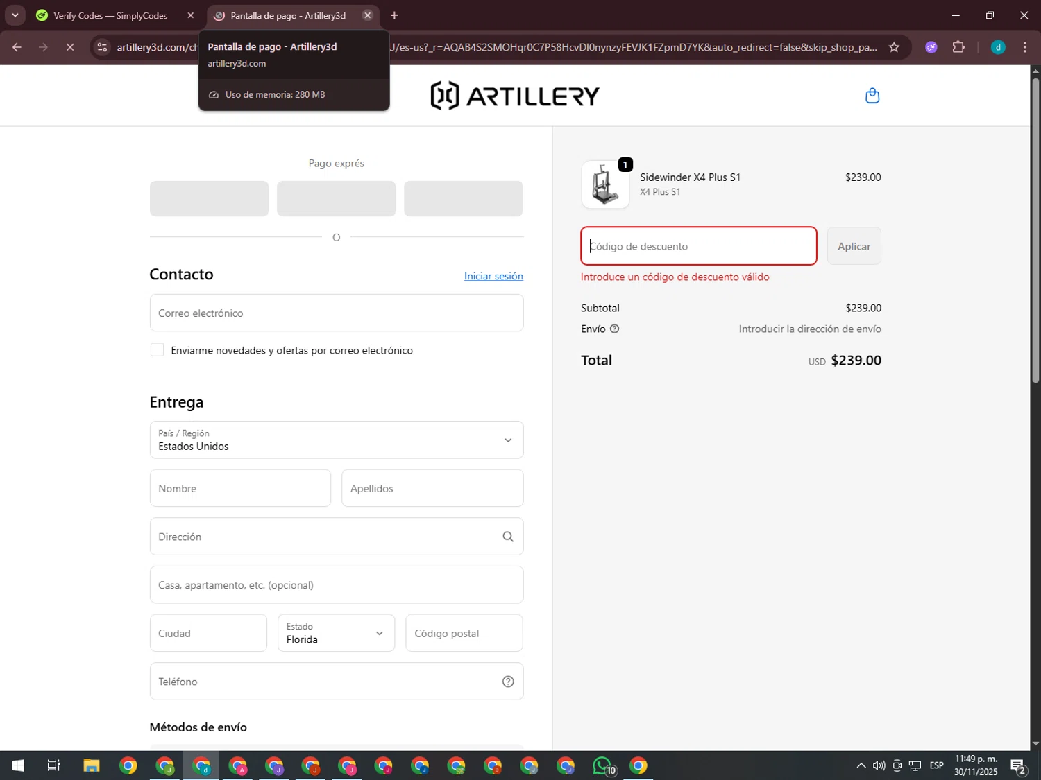The image size is (1041, 780).
Task: Click the Teléfono input field
Action: point(337,682)
